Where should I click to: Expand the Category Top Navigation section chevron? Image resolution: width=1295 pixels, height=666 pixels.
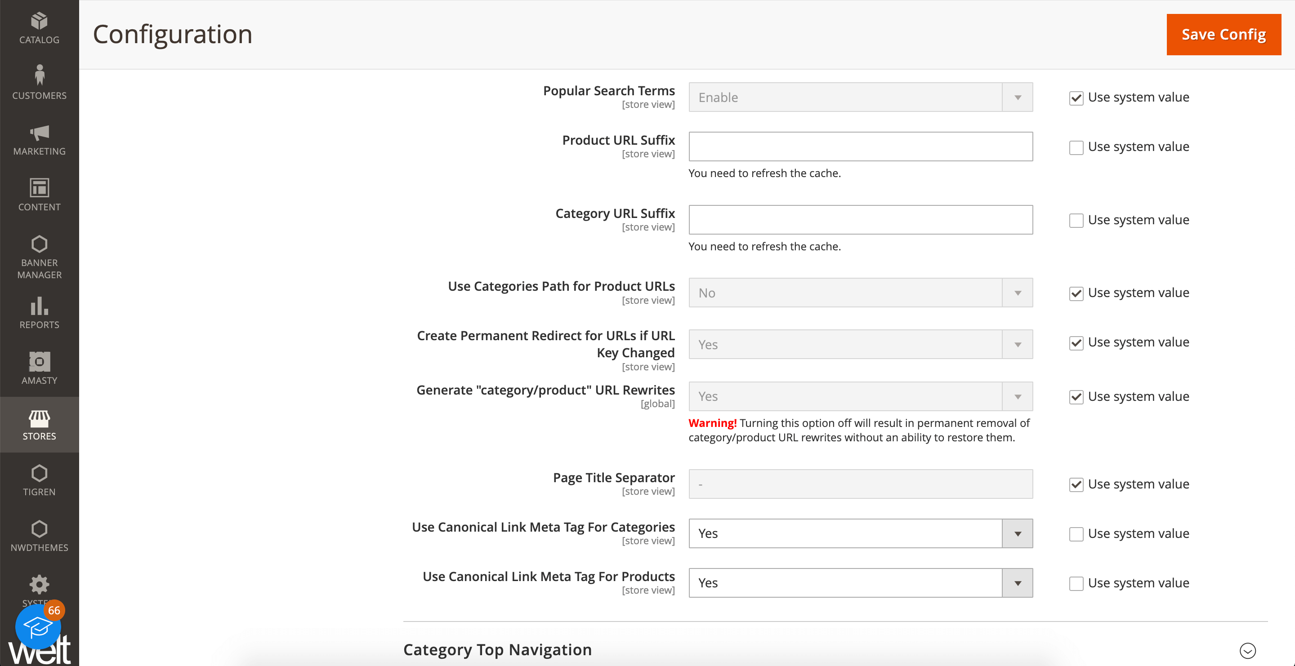pos(1248,650)
